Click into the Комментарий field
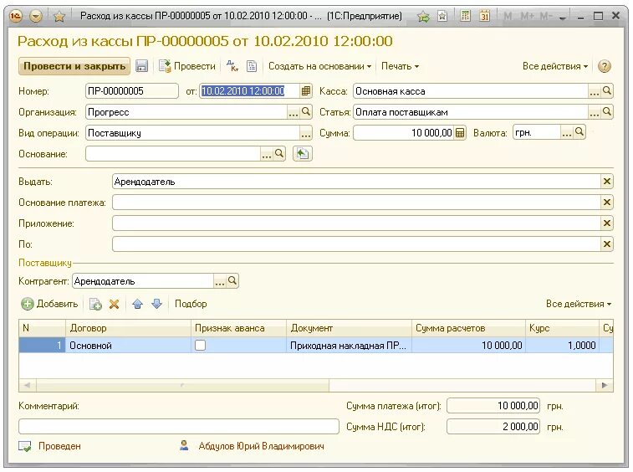This screenshot has width=633, height=472. [x=179, y=426]
